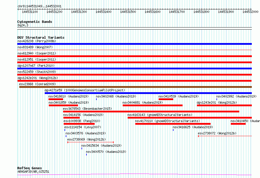
Task: Click the chr8:144531049..144532001 coordinate text
Action: coord(39,6)
